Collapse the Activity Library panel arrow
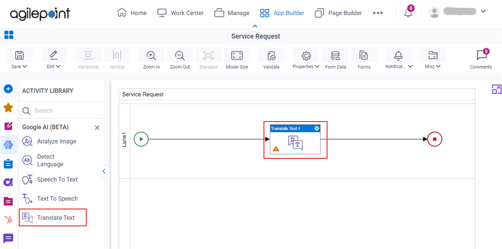Image resolution: width=502 pixels, height=249 pixels. [104, 171]
